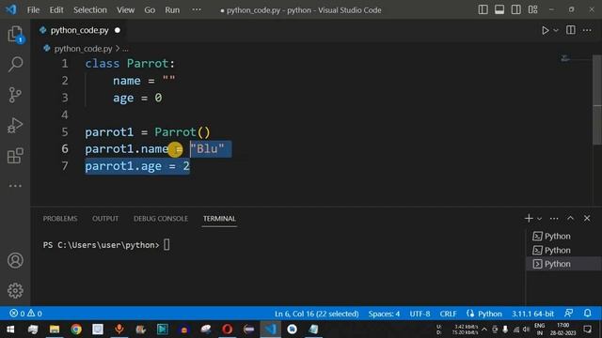Click line number 4 in gutter

(x=65, y=115)
